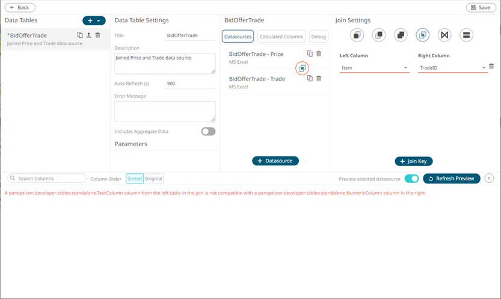Disable Preview selected datasource toggle
The width and height of the screenshot is (501, 299).
(411, 179)
